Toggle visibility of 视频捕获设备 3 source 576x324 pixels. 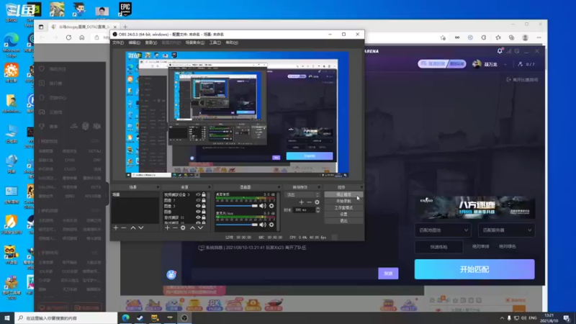point(198,194)
